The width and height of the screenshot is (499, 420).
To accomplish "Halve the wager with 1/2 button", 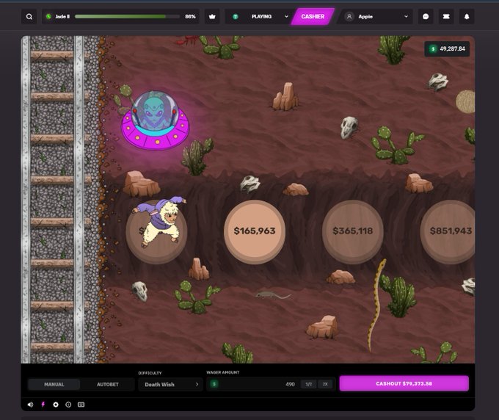I will pos(309,384).
